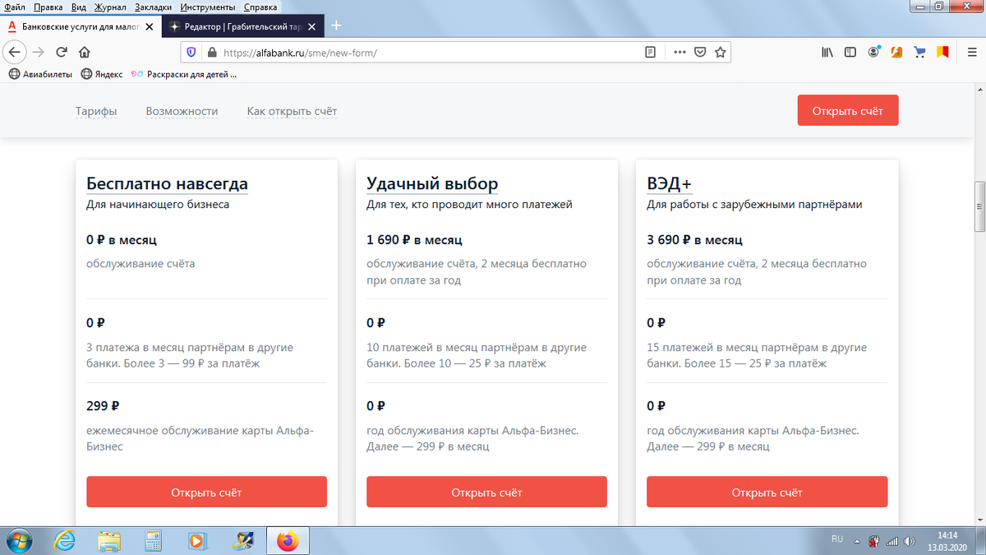Screen dimensions: 986x555
Task: Close the Банковские услуги tab
Action: pyautogui.click(x=149, y=26)
